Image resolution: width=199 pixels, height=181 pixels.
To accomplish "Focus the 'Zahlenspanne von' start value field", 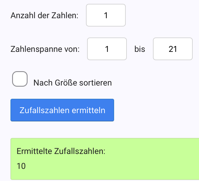I will click(107, 49).
